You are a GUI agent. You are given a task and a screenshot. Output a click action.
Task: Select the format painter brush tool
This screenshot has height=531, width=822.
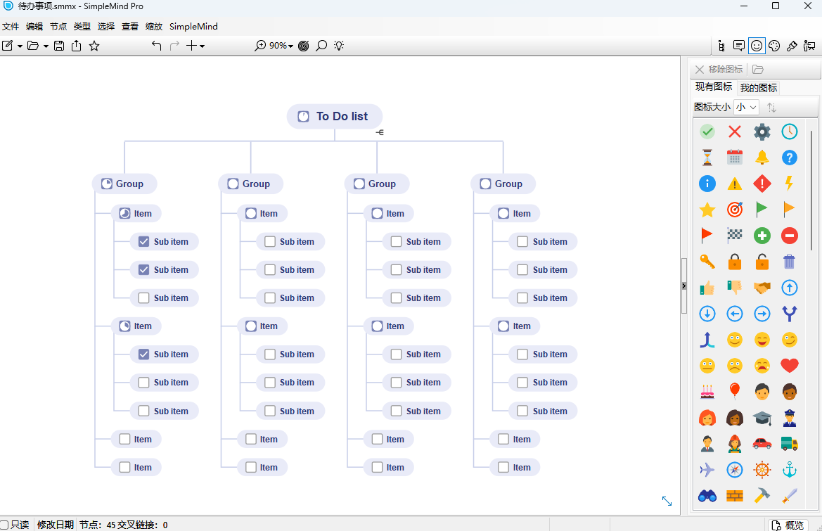click(x=792, y=45)
